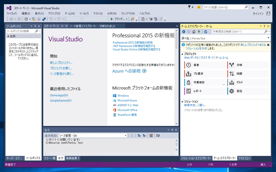The image size is (276, 172).
Task: Click the Output pane vertical scrollbar
Action: (x=177, y=145)
